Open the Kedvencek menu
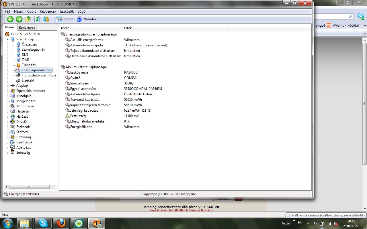The height and width of the screenshot is (229, 367). click(x=48, y=11)
